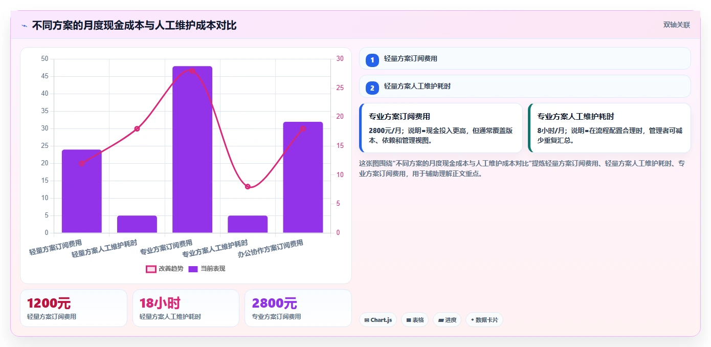Click the 数据卡片 tag chip
The image size is (711, 347).
[484, 320]
